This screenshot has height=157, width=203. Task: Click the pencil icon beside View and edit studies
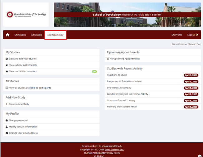(x=7, y=59)
